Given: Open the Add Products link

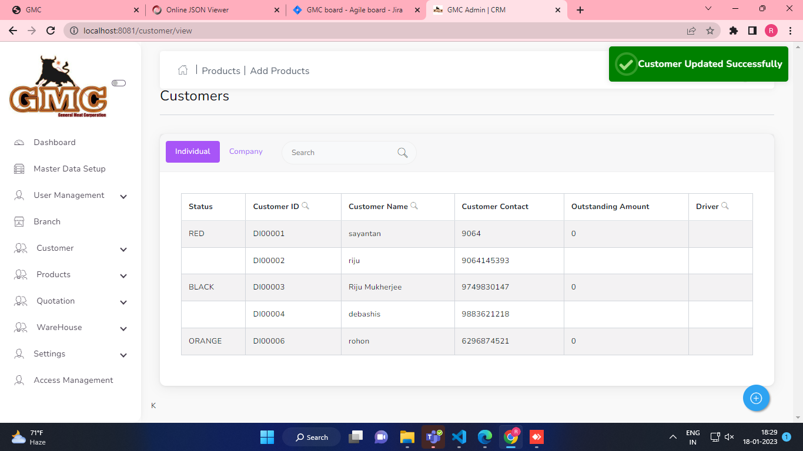Looking at the screenshot, I should 280,71.
